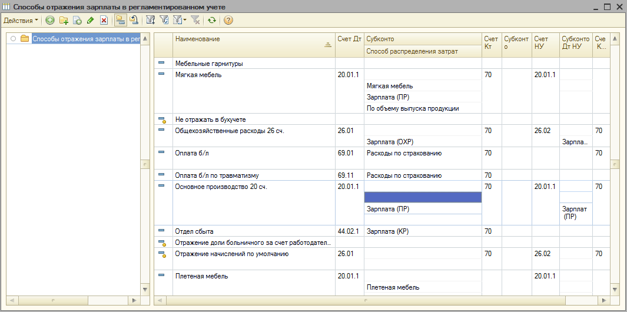Expand the root folder tree node
Screen dimensions: 627x312
[14, 39]
